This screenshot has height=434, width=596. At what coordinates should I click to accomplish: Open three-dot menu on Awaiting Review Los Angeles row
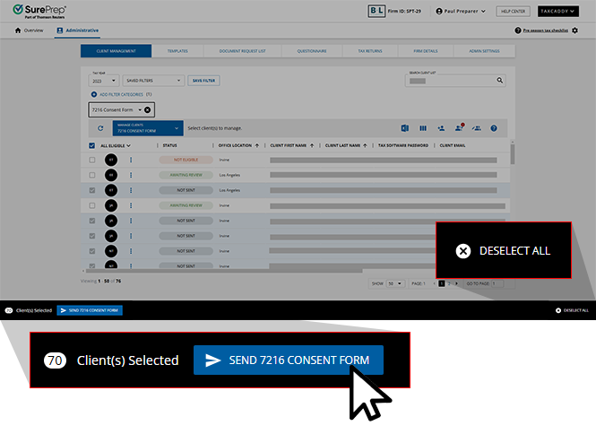[131, 175]
